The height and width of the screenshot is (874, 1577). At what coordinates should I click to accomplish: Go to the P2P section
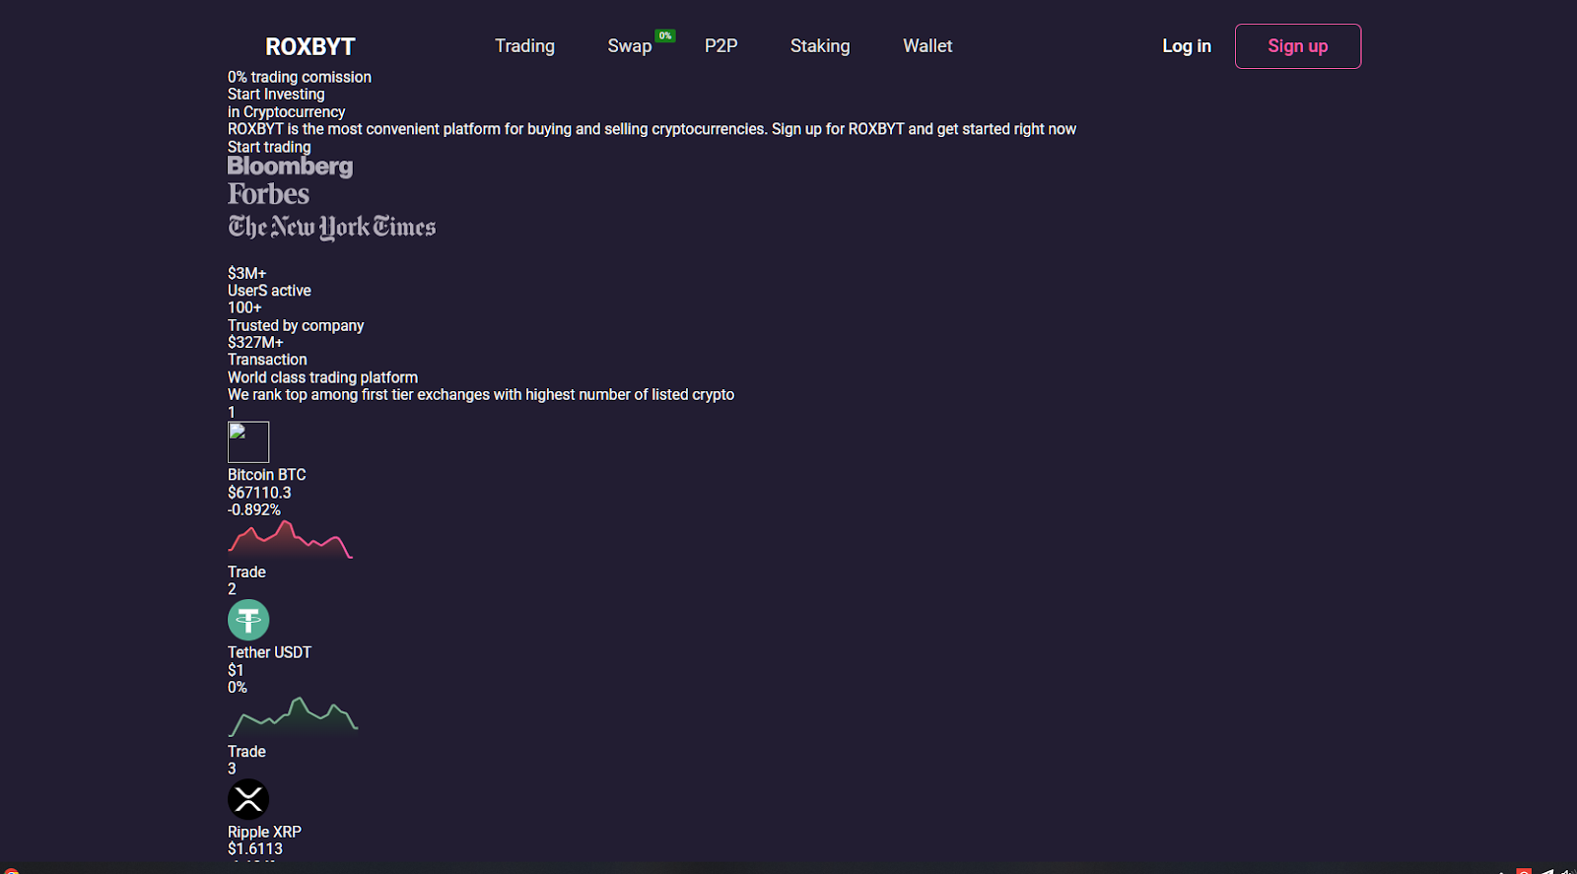tap(720, 46)
